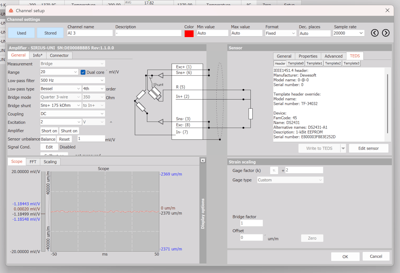Open the sensor Advanced tab
The image size is (400, 273).
[334, 56]
